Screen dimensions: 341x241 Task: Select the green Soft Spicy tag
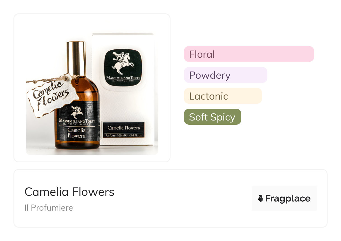pyautogui.click(x=212, y=117)
